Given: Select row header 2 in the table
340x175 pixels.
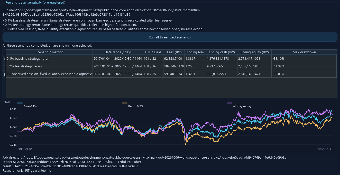Looking at the screenshot, I should (x=4, y=66).
